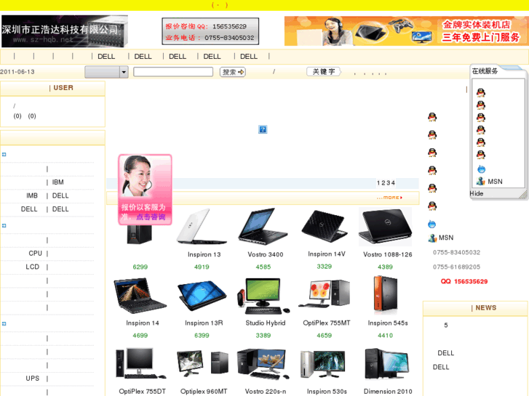
Task: Click the first blue arrow section icon in sidebar
Action: pyautogui.click(x=4, y=155)
